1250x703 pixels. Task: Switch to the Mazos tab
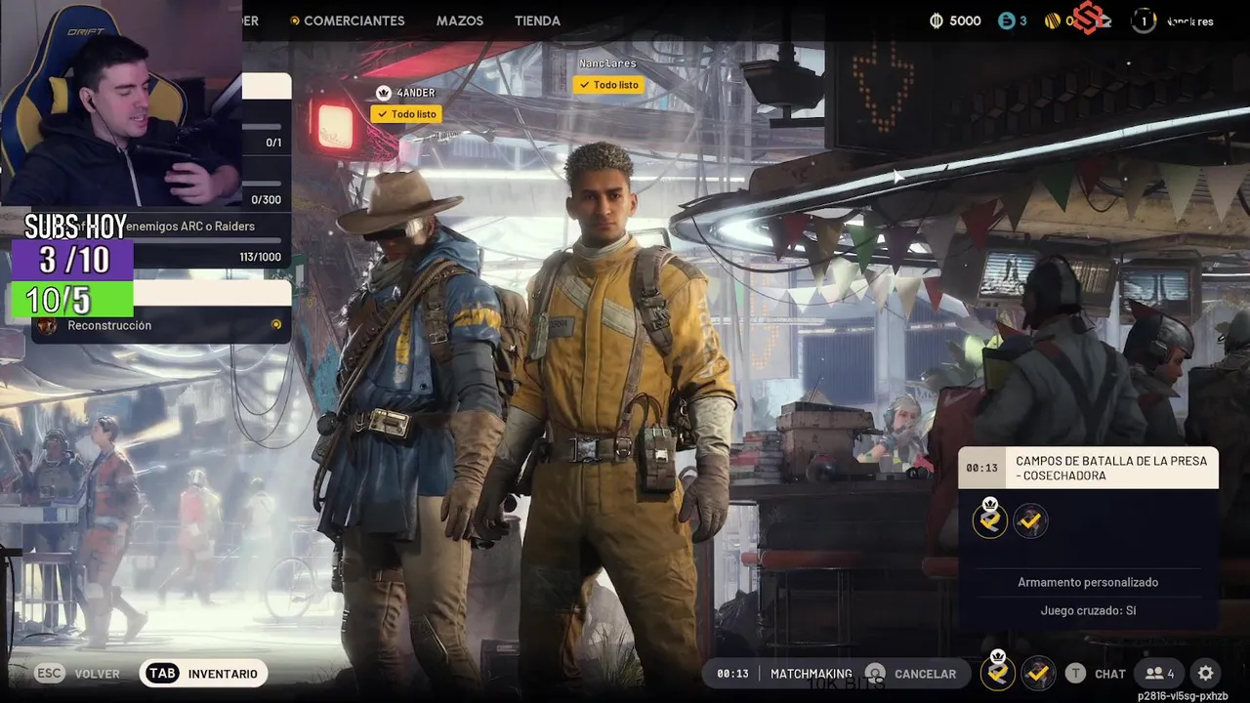[x=460, y=21]
